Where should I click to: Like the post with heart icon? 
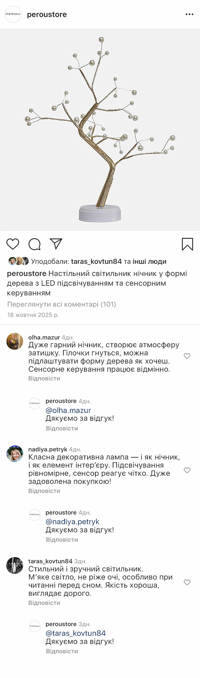tap(13, 244)
